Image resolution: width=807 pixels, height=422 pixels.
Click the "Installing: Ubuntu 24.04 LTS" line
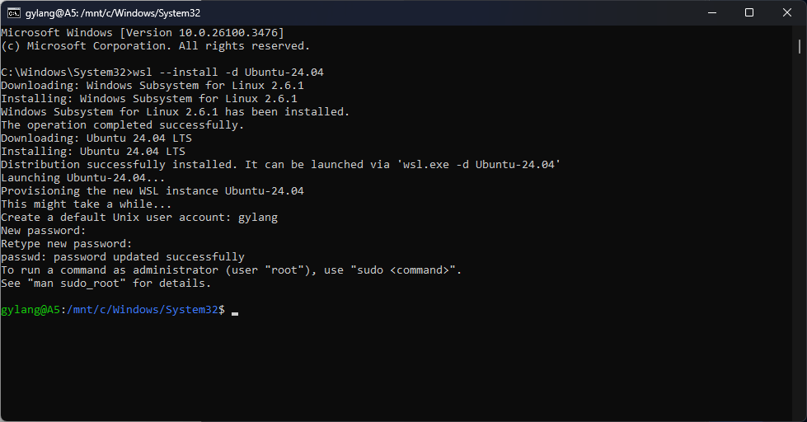(92, 152)
